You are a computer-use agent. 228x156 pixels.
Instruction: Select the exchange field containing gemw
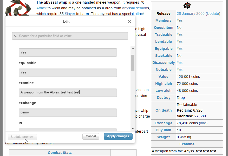(68, 112)
